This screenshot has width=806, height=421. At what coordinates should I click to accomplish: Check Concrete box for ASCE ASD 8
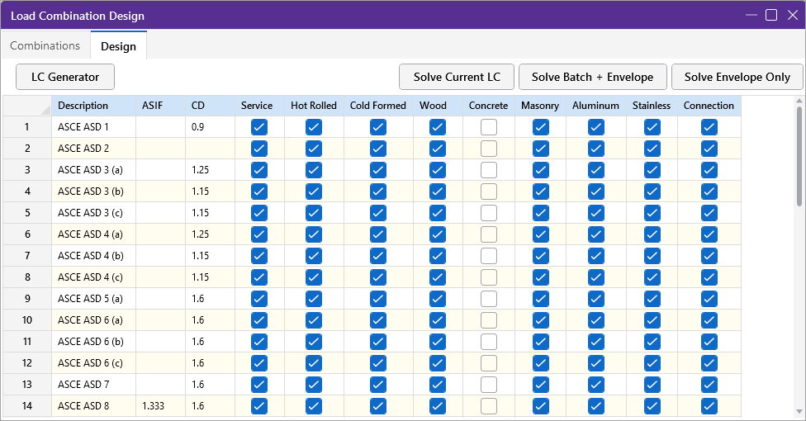pos(489,406)
